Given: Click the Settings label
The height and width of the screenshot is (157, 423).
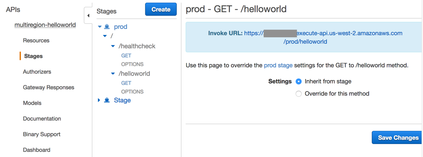Looking at the screenshot, I should [280, 81].
